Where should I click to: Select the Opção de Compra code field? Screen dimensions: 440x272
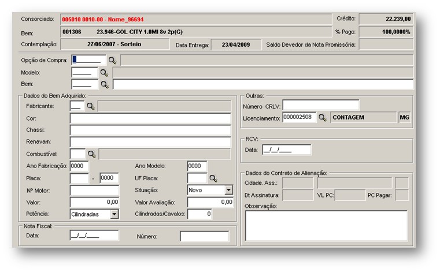click(x=88, y=60)
